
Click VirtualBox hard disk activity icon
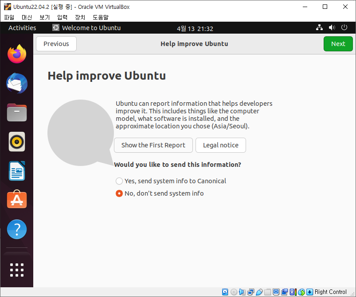pyautogui.click(x=225, y=292)
